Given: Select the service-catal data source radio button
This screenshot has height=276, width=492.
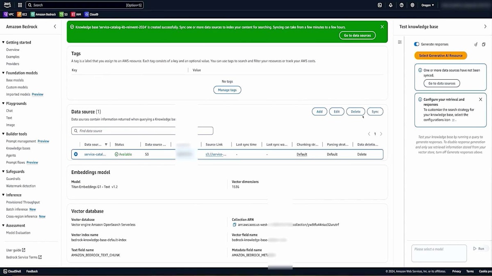Looking at the screenshot, I should (75, 154).
